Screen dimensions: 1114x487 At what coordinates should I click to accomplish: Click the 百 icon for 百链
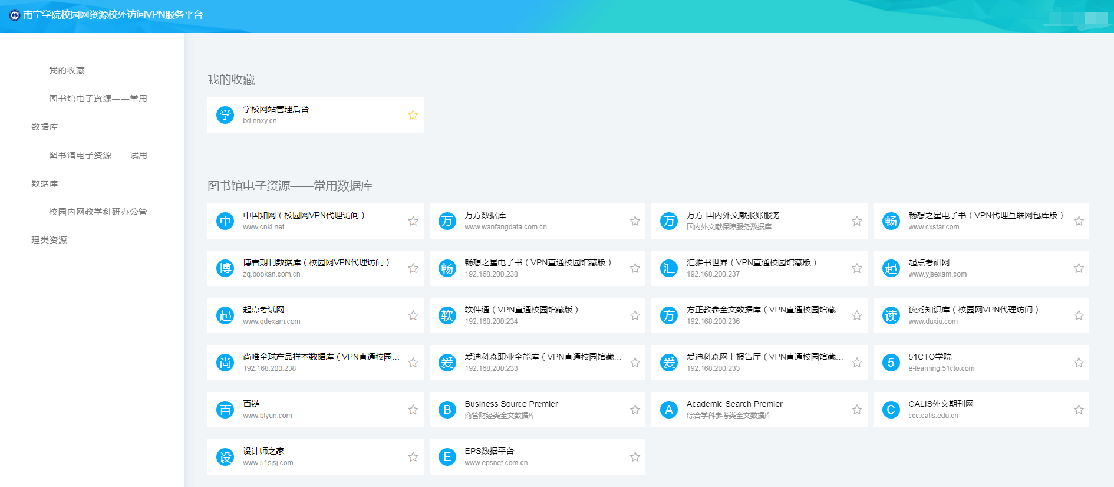(225, 410)
